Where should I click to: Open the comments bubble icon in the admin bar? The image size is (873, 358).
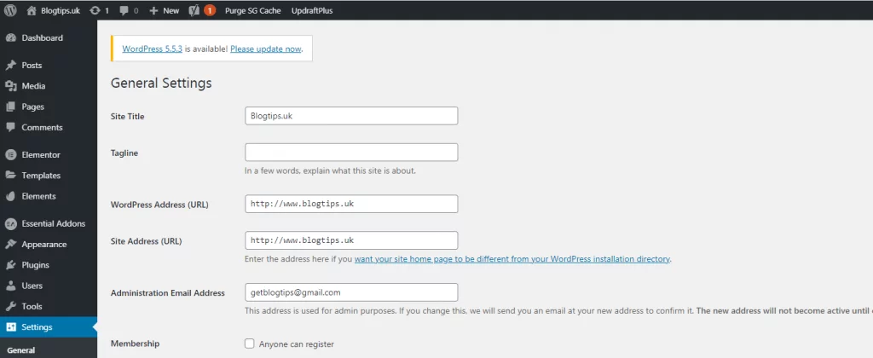[x=124, y=10]
